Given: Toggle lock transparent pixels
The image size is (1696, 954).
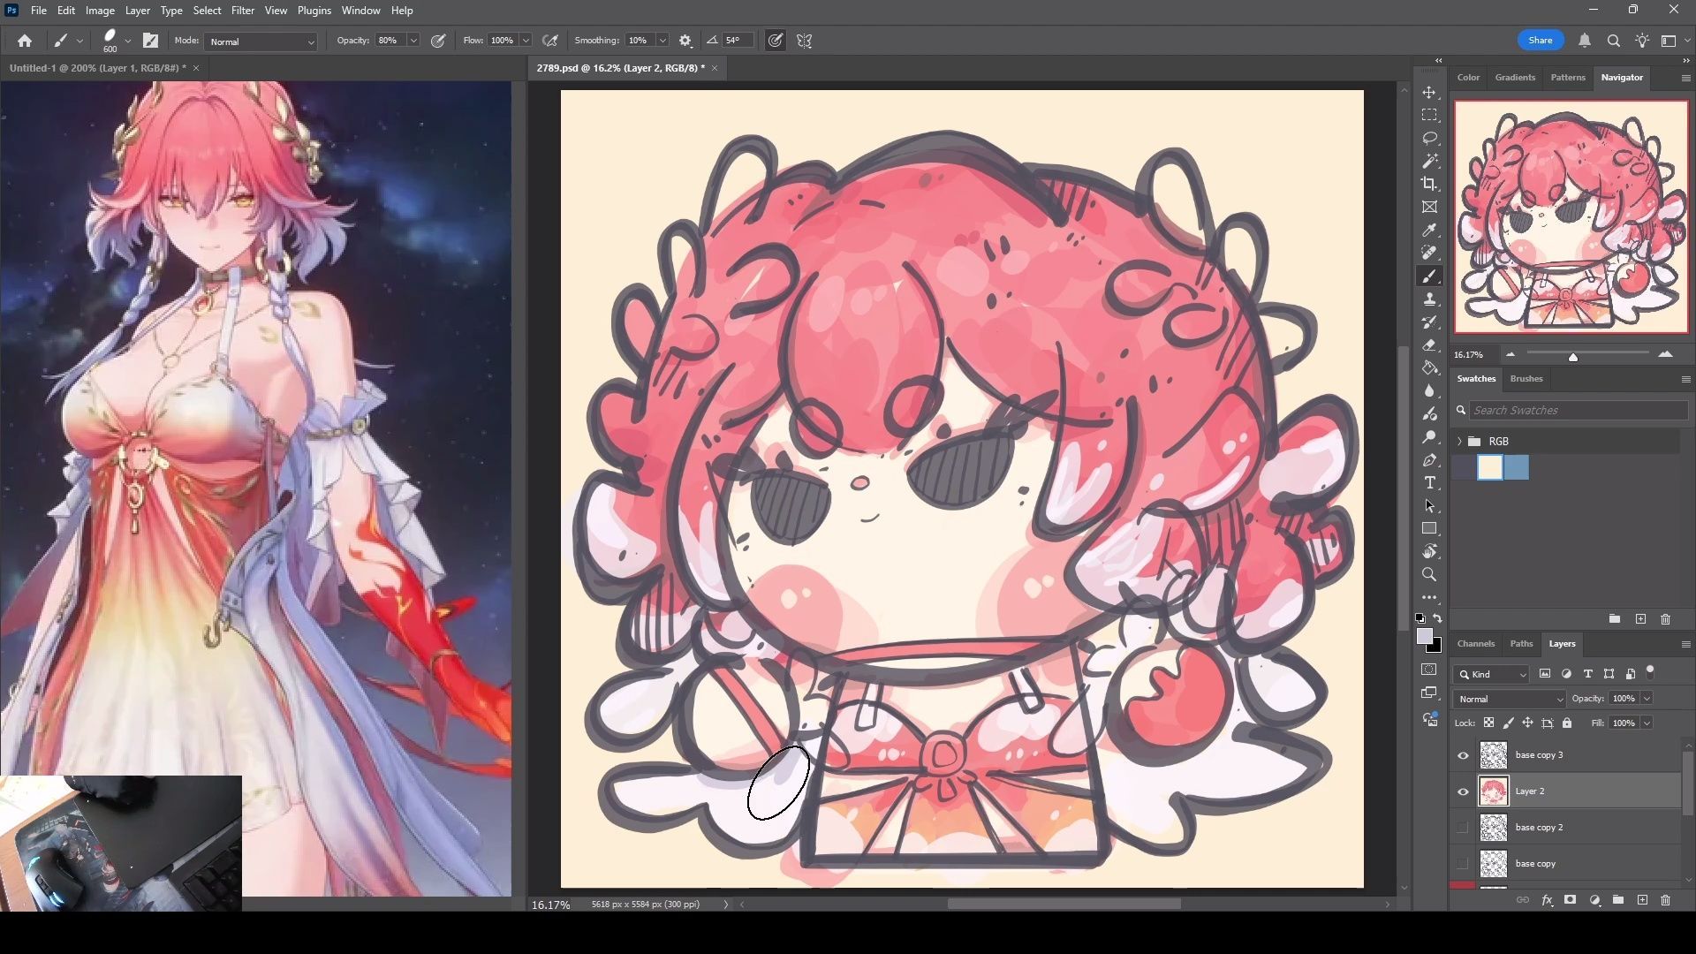Looking at the screenshot, I should click(x=1488, y=723).
